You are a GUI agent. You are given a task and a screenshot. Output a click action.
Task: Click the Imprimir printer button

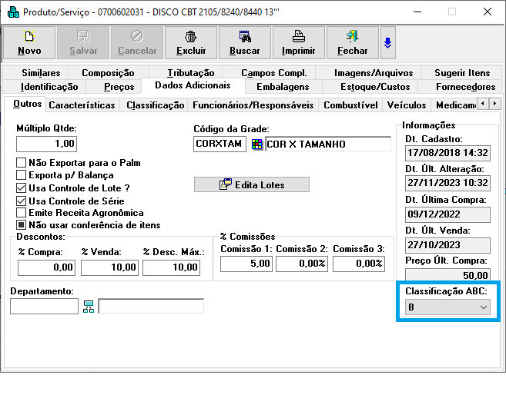coord(298,43)
